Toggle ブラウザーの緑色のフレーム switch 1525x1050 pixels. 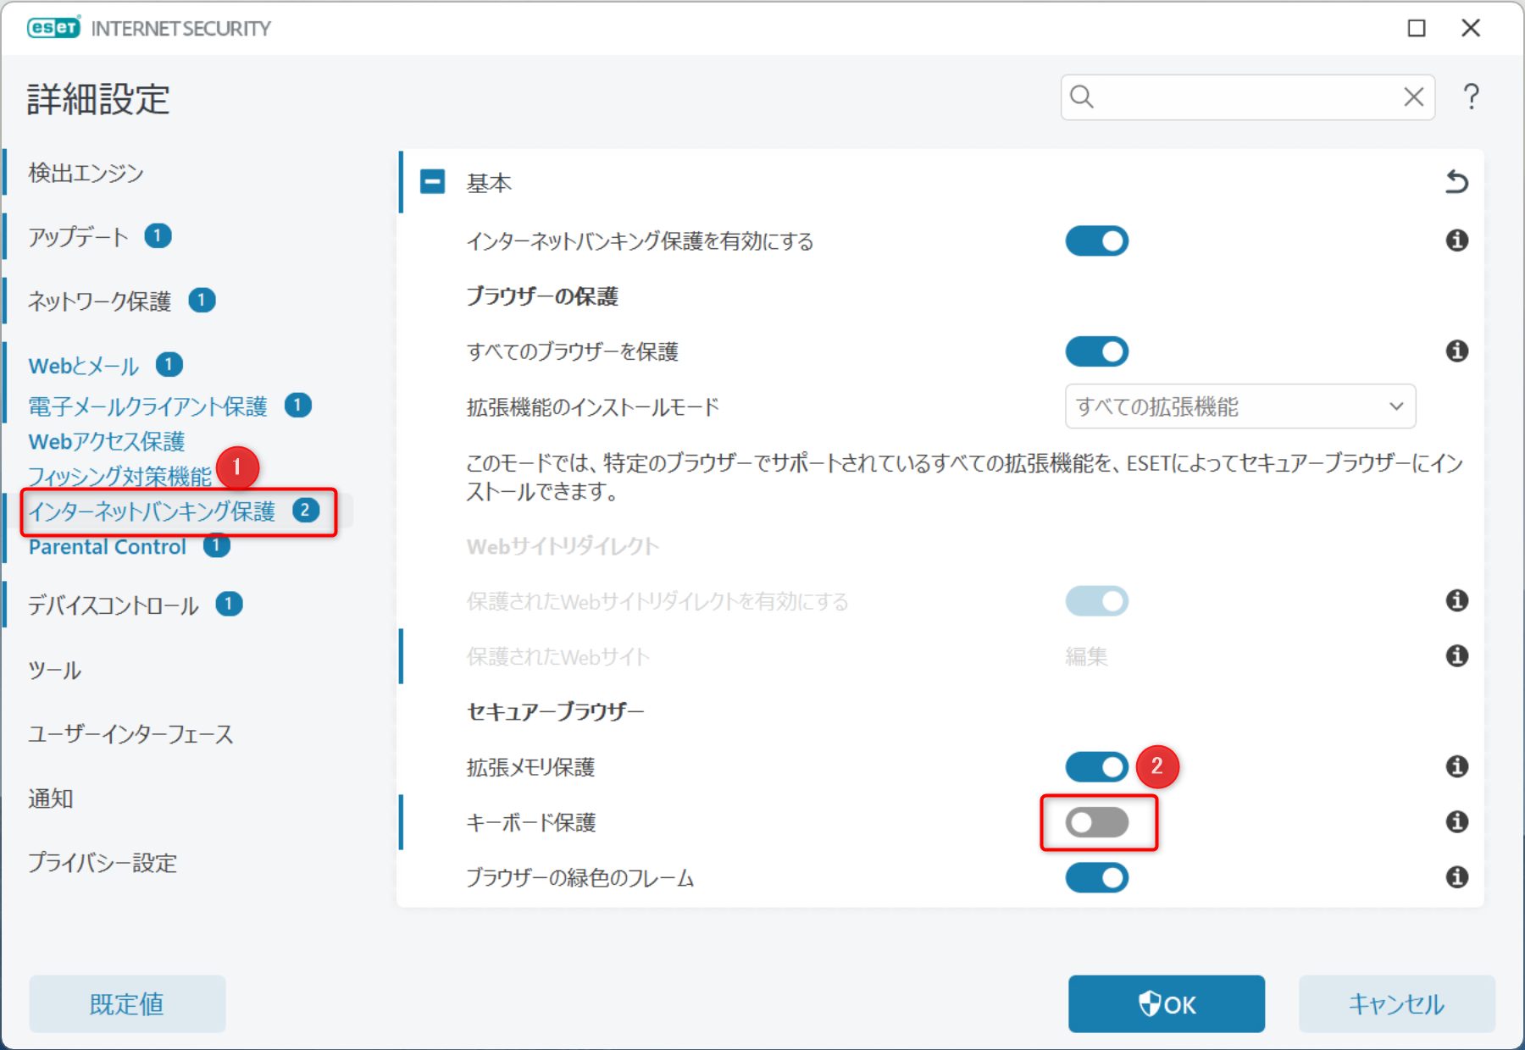tap(1096, 878)
